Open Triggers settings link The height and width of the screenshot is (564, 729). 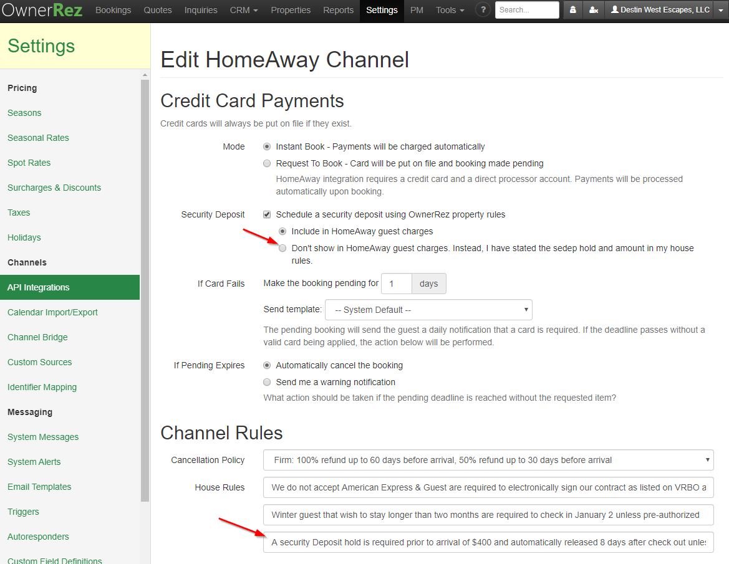(x=23, y=512)
